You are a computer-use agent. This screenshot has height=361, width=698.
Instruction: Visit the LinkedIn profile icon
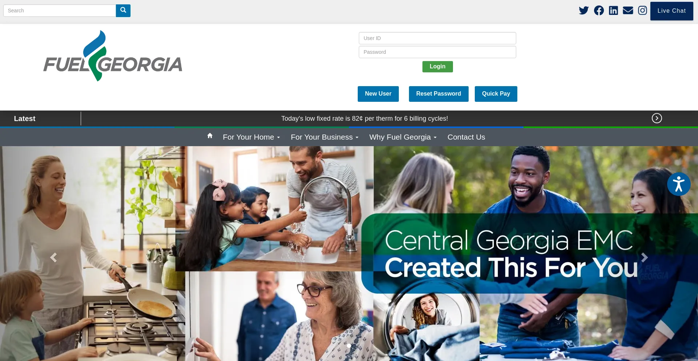[x=613, y=11]
